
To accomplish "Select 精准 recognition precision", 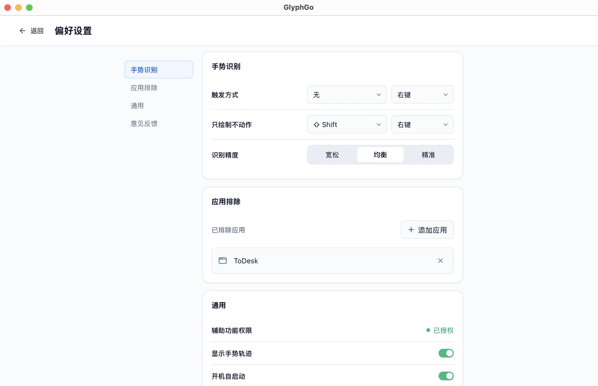I will pyautogui.click(x=428, y=155).
